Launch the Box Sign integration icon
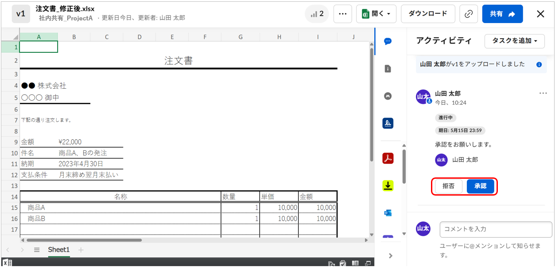Screen dimensions: 555x267 coord(388,123)
